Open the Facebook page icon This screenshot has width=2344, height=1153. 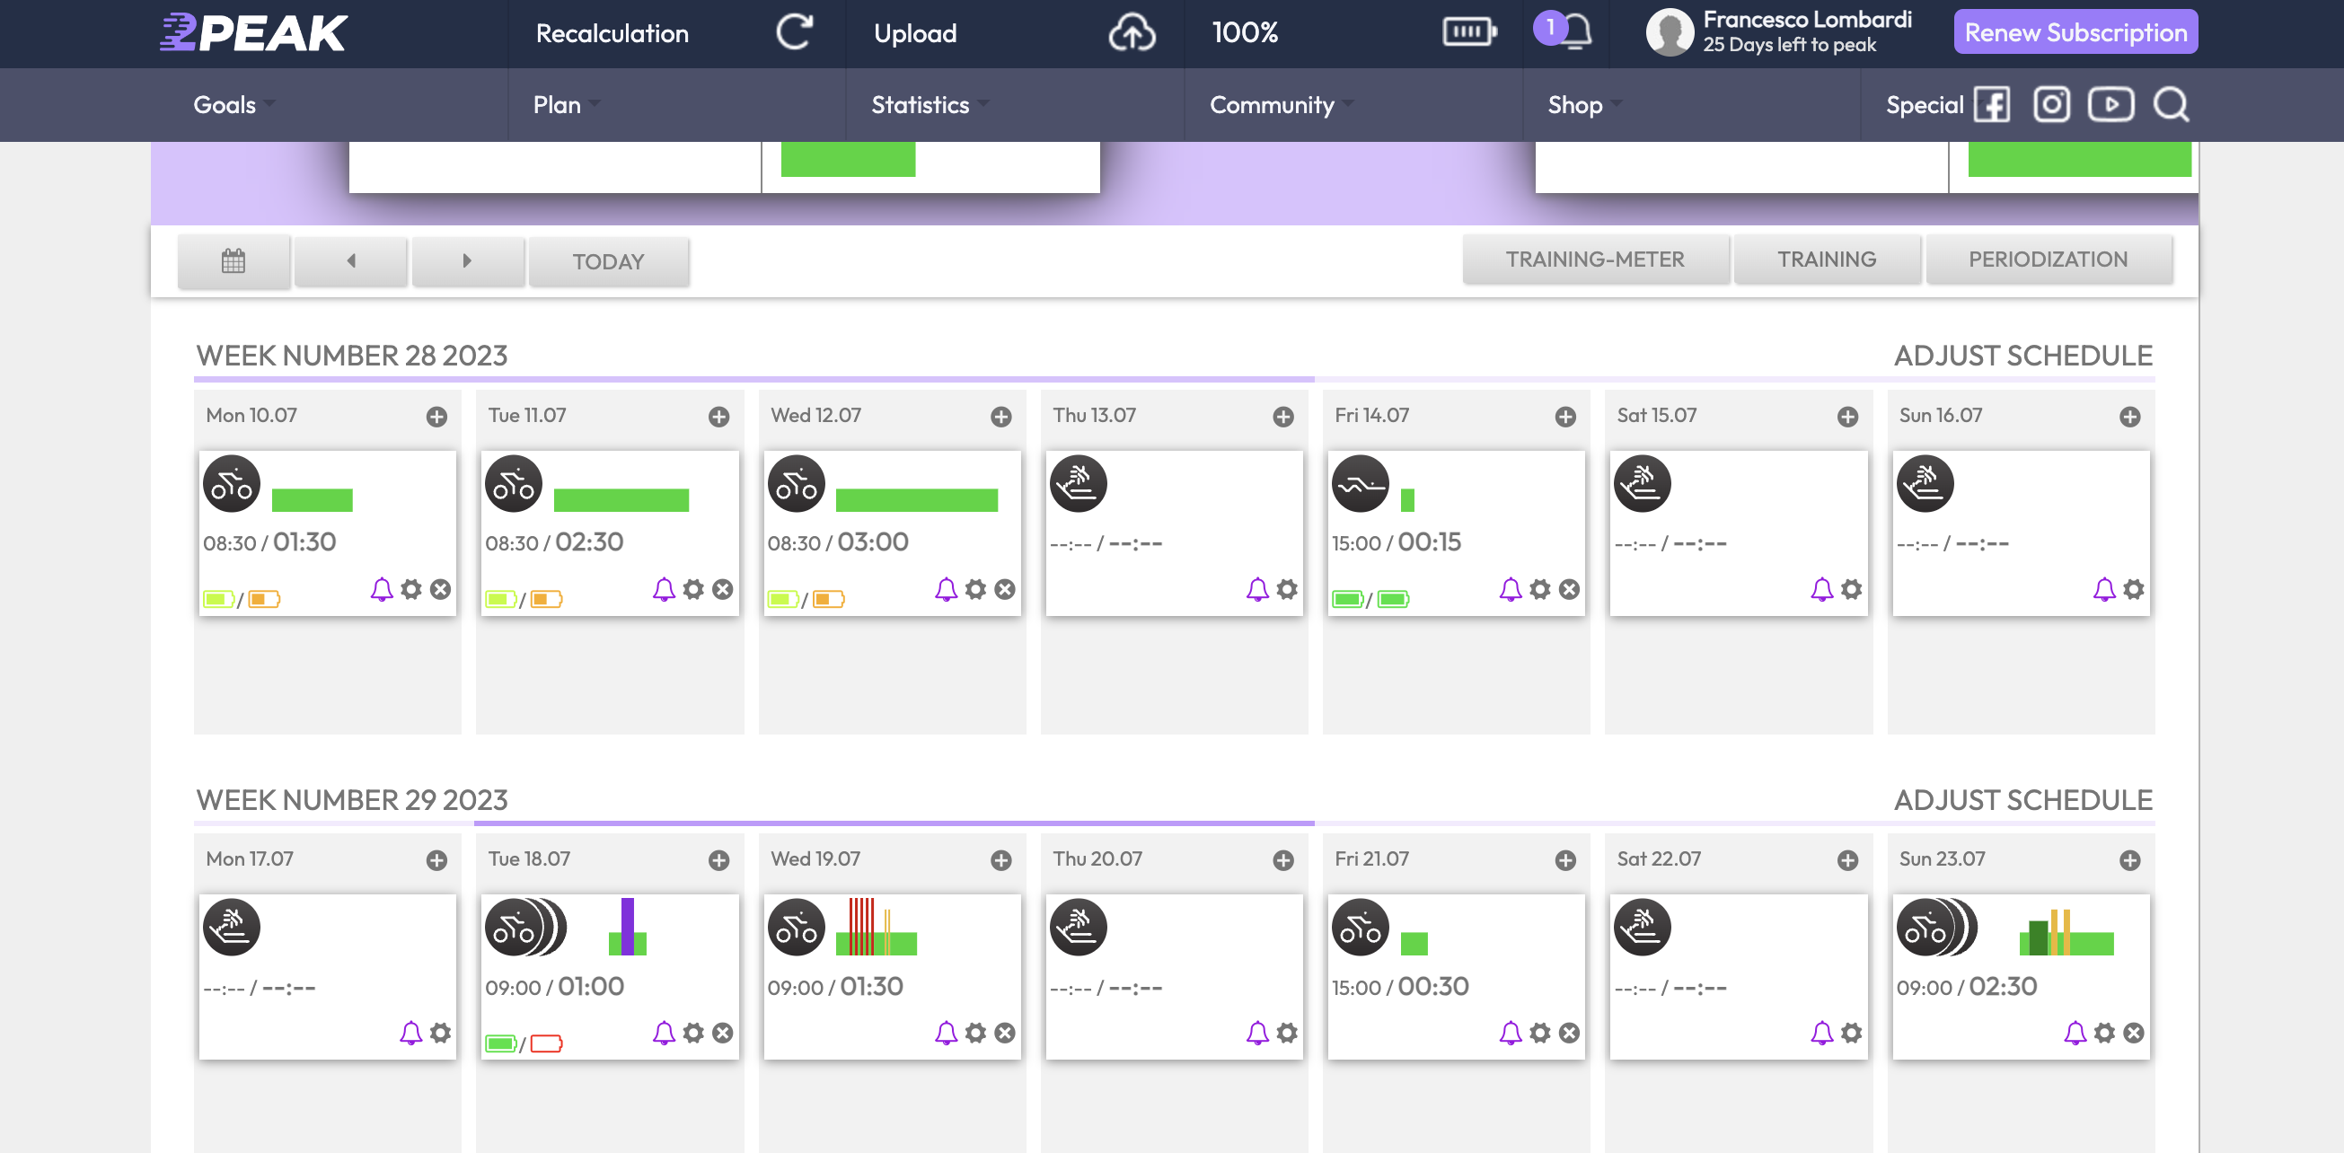coord(1991,105)
